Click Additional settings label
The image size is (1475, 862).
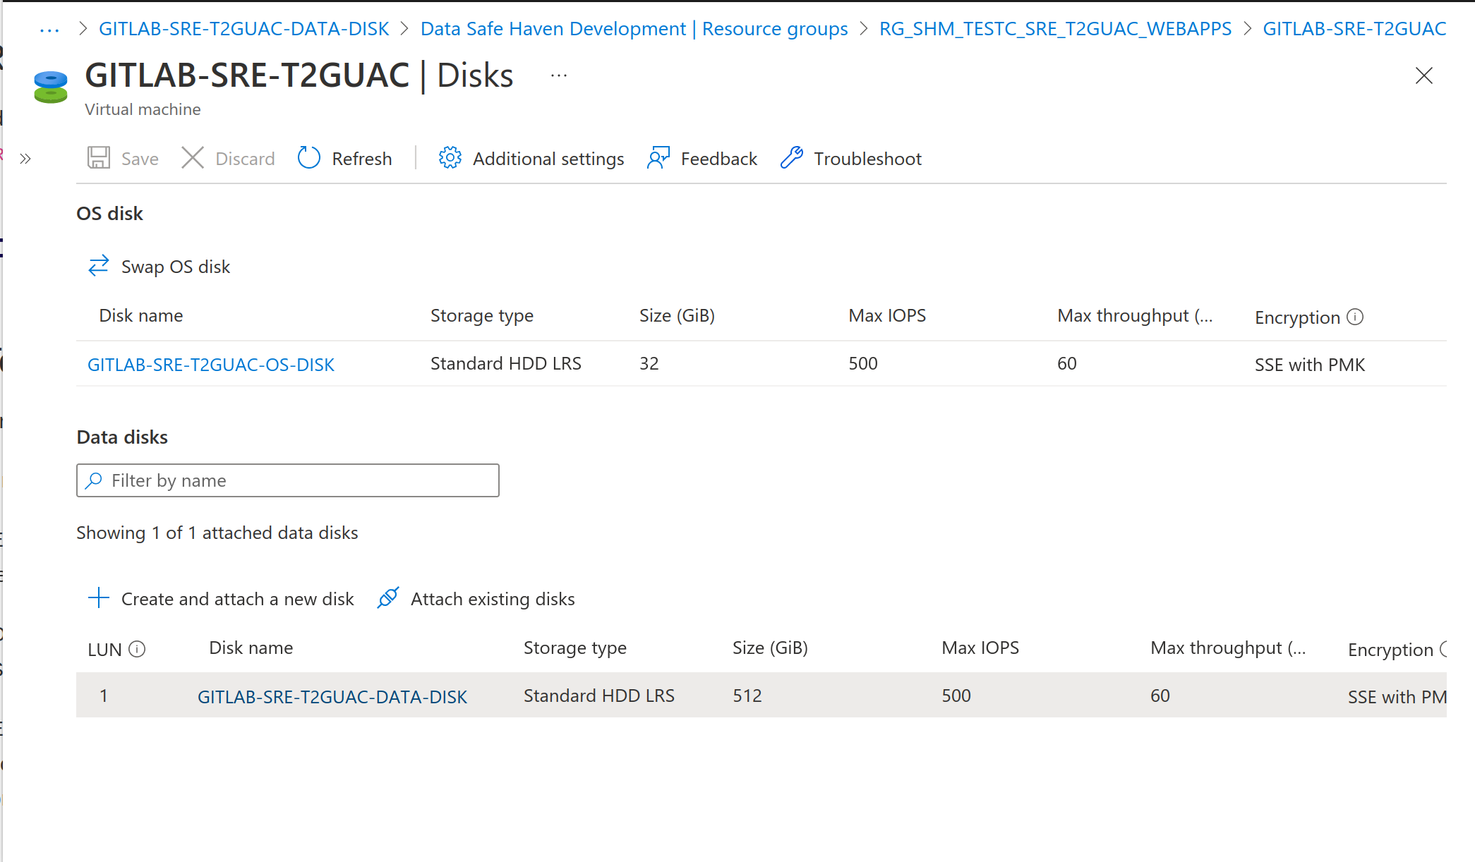(548, 159)
